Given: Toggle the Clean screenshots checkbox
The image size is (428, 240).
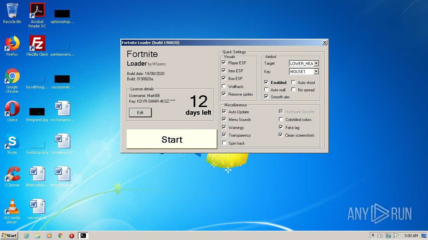Looking at the screenshot, I should [x=281, y=135].
